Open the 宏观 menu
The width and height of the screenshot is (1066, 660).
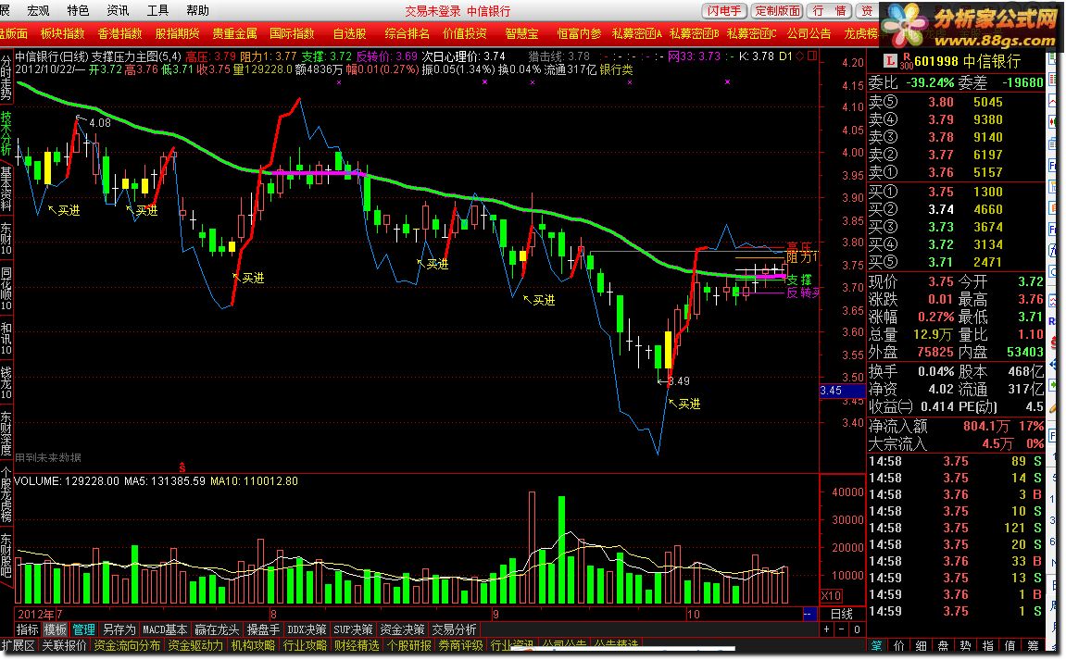38,10
